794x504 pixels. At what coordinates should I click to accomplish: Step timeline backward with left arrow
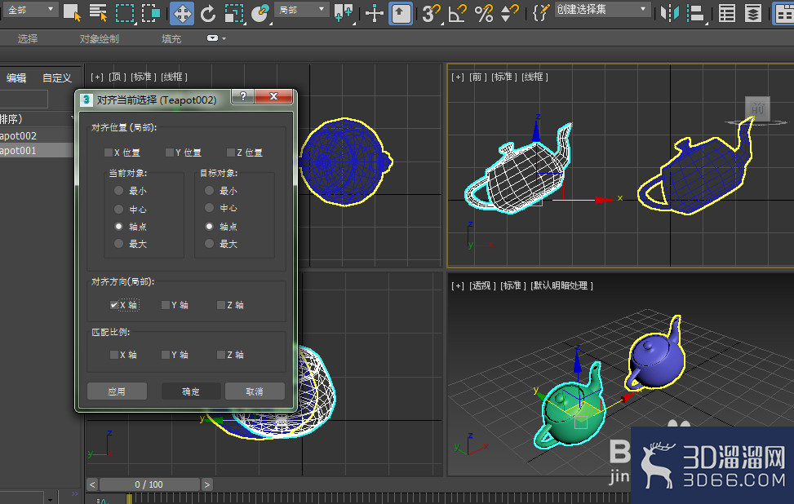click(x=92, y=484)
